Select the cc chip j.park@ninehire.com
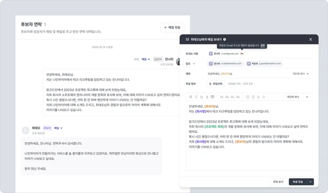The image size is (328, 193). pyautogui.click(x=264, y=63)
